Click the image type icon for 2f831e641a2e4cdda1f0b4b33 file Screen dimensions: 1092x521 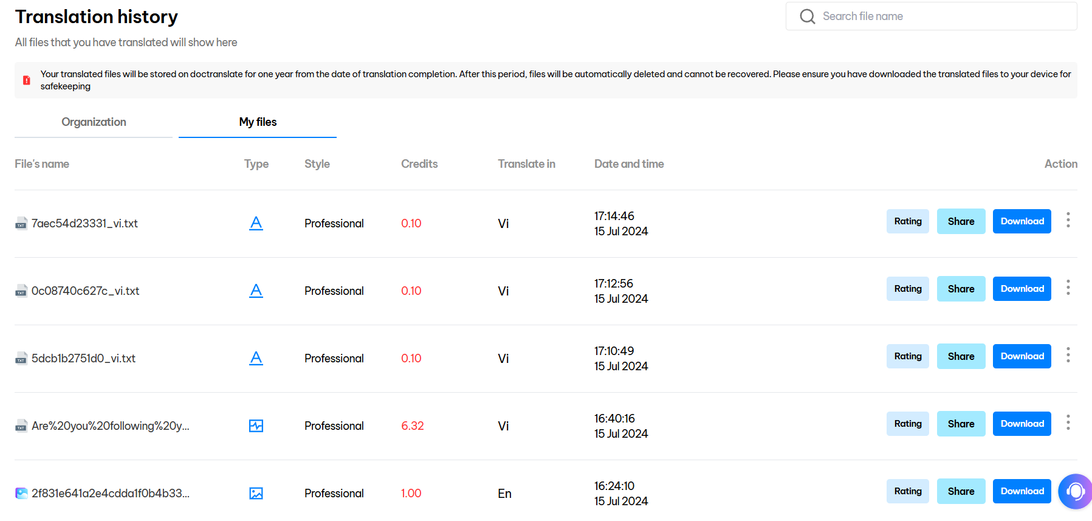click(x=256, y=494)
